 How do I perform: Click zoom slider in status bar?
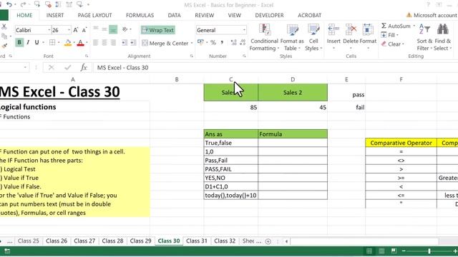tap(429, 251)
